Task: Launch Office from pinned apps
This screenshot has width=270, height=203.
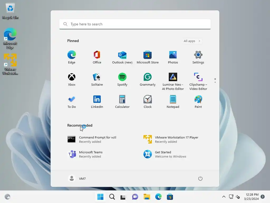Action: [97, 57]
